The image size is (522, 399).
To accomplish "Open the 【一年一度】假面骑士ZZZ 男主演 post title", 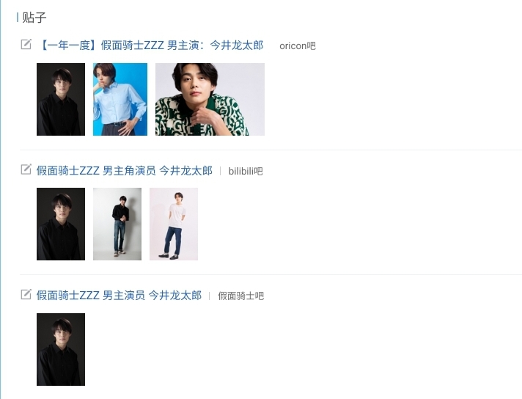I will 152,45.
